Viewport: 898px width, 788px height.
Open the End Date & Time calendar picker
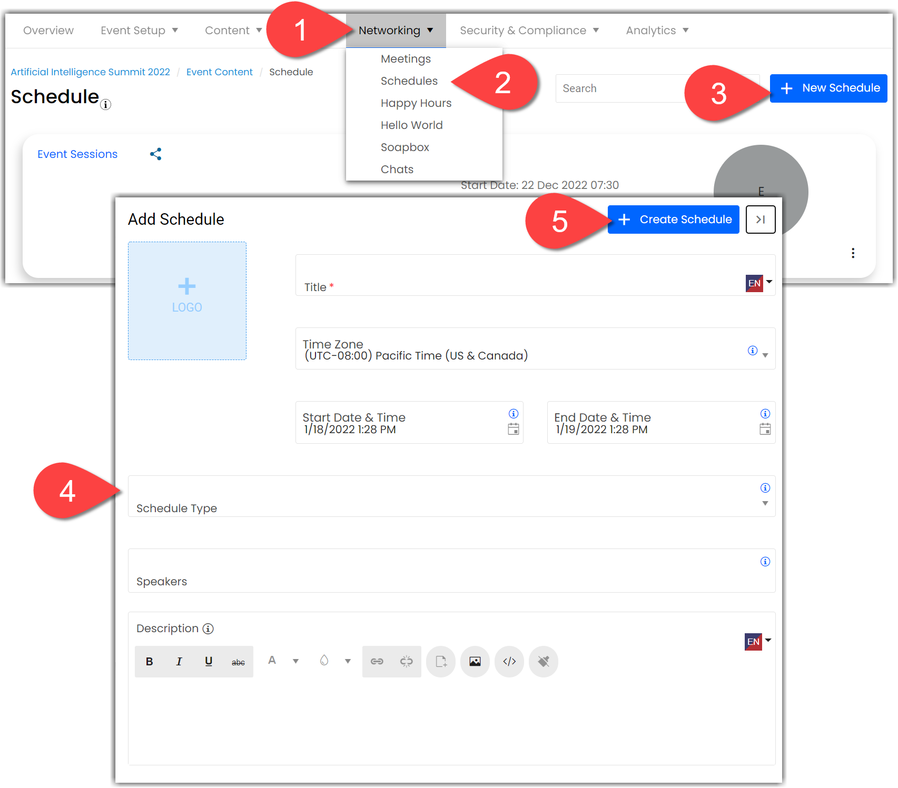pos(765,429)
